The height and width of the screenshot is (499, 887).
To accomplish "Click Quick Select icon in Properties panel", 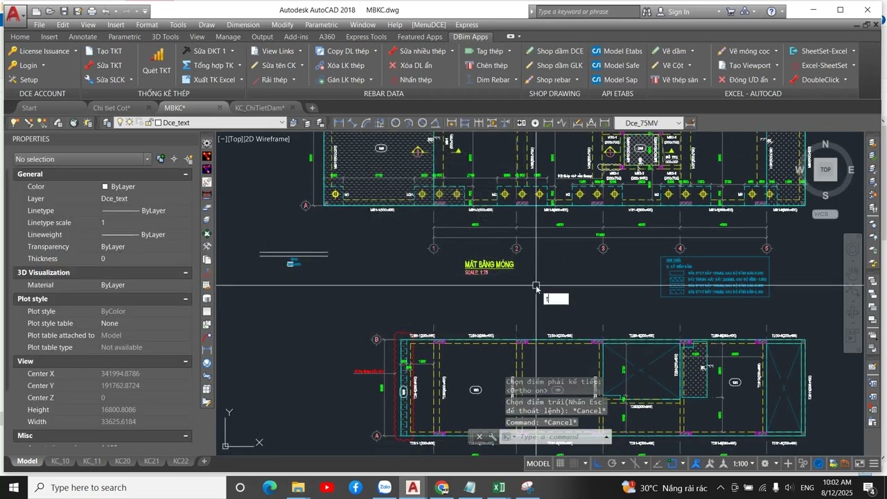I will [188, 159].
